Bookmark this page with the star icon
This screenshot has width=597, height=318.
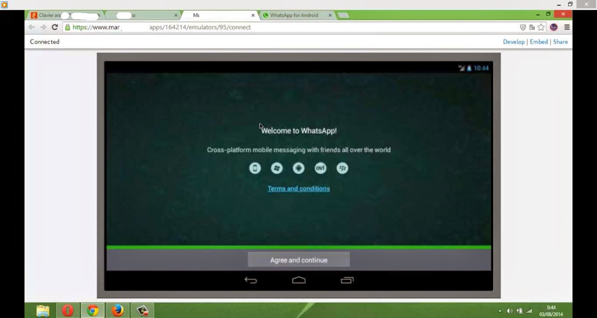541,27
